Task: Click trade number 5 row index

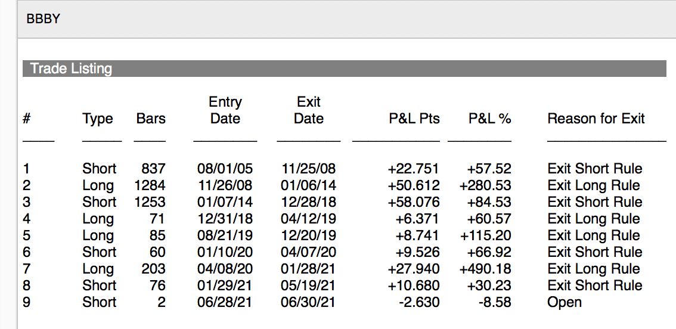Action: tap(26, 235)
